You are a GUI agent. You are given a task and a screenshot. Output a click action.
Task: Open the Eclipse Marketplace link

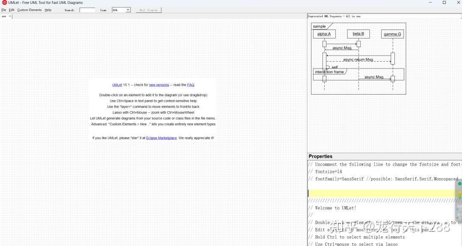[161, 138]
